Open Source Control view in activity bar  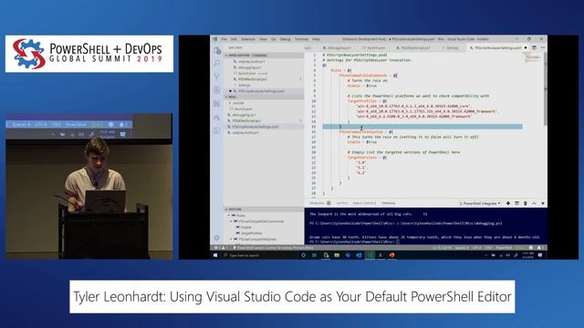pyautogui.click(x=217, y=77)
